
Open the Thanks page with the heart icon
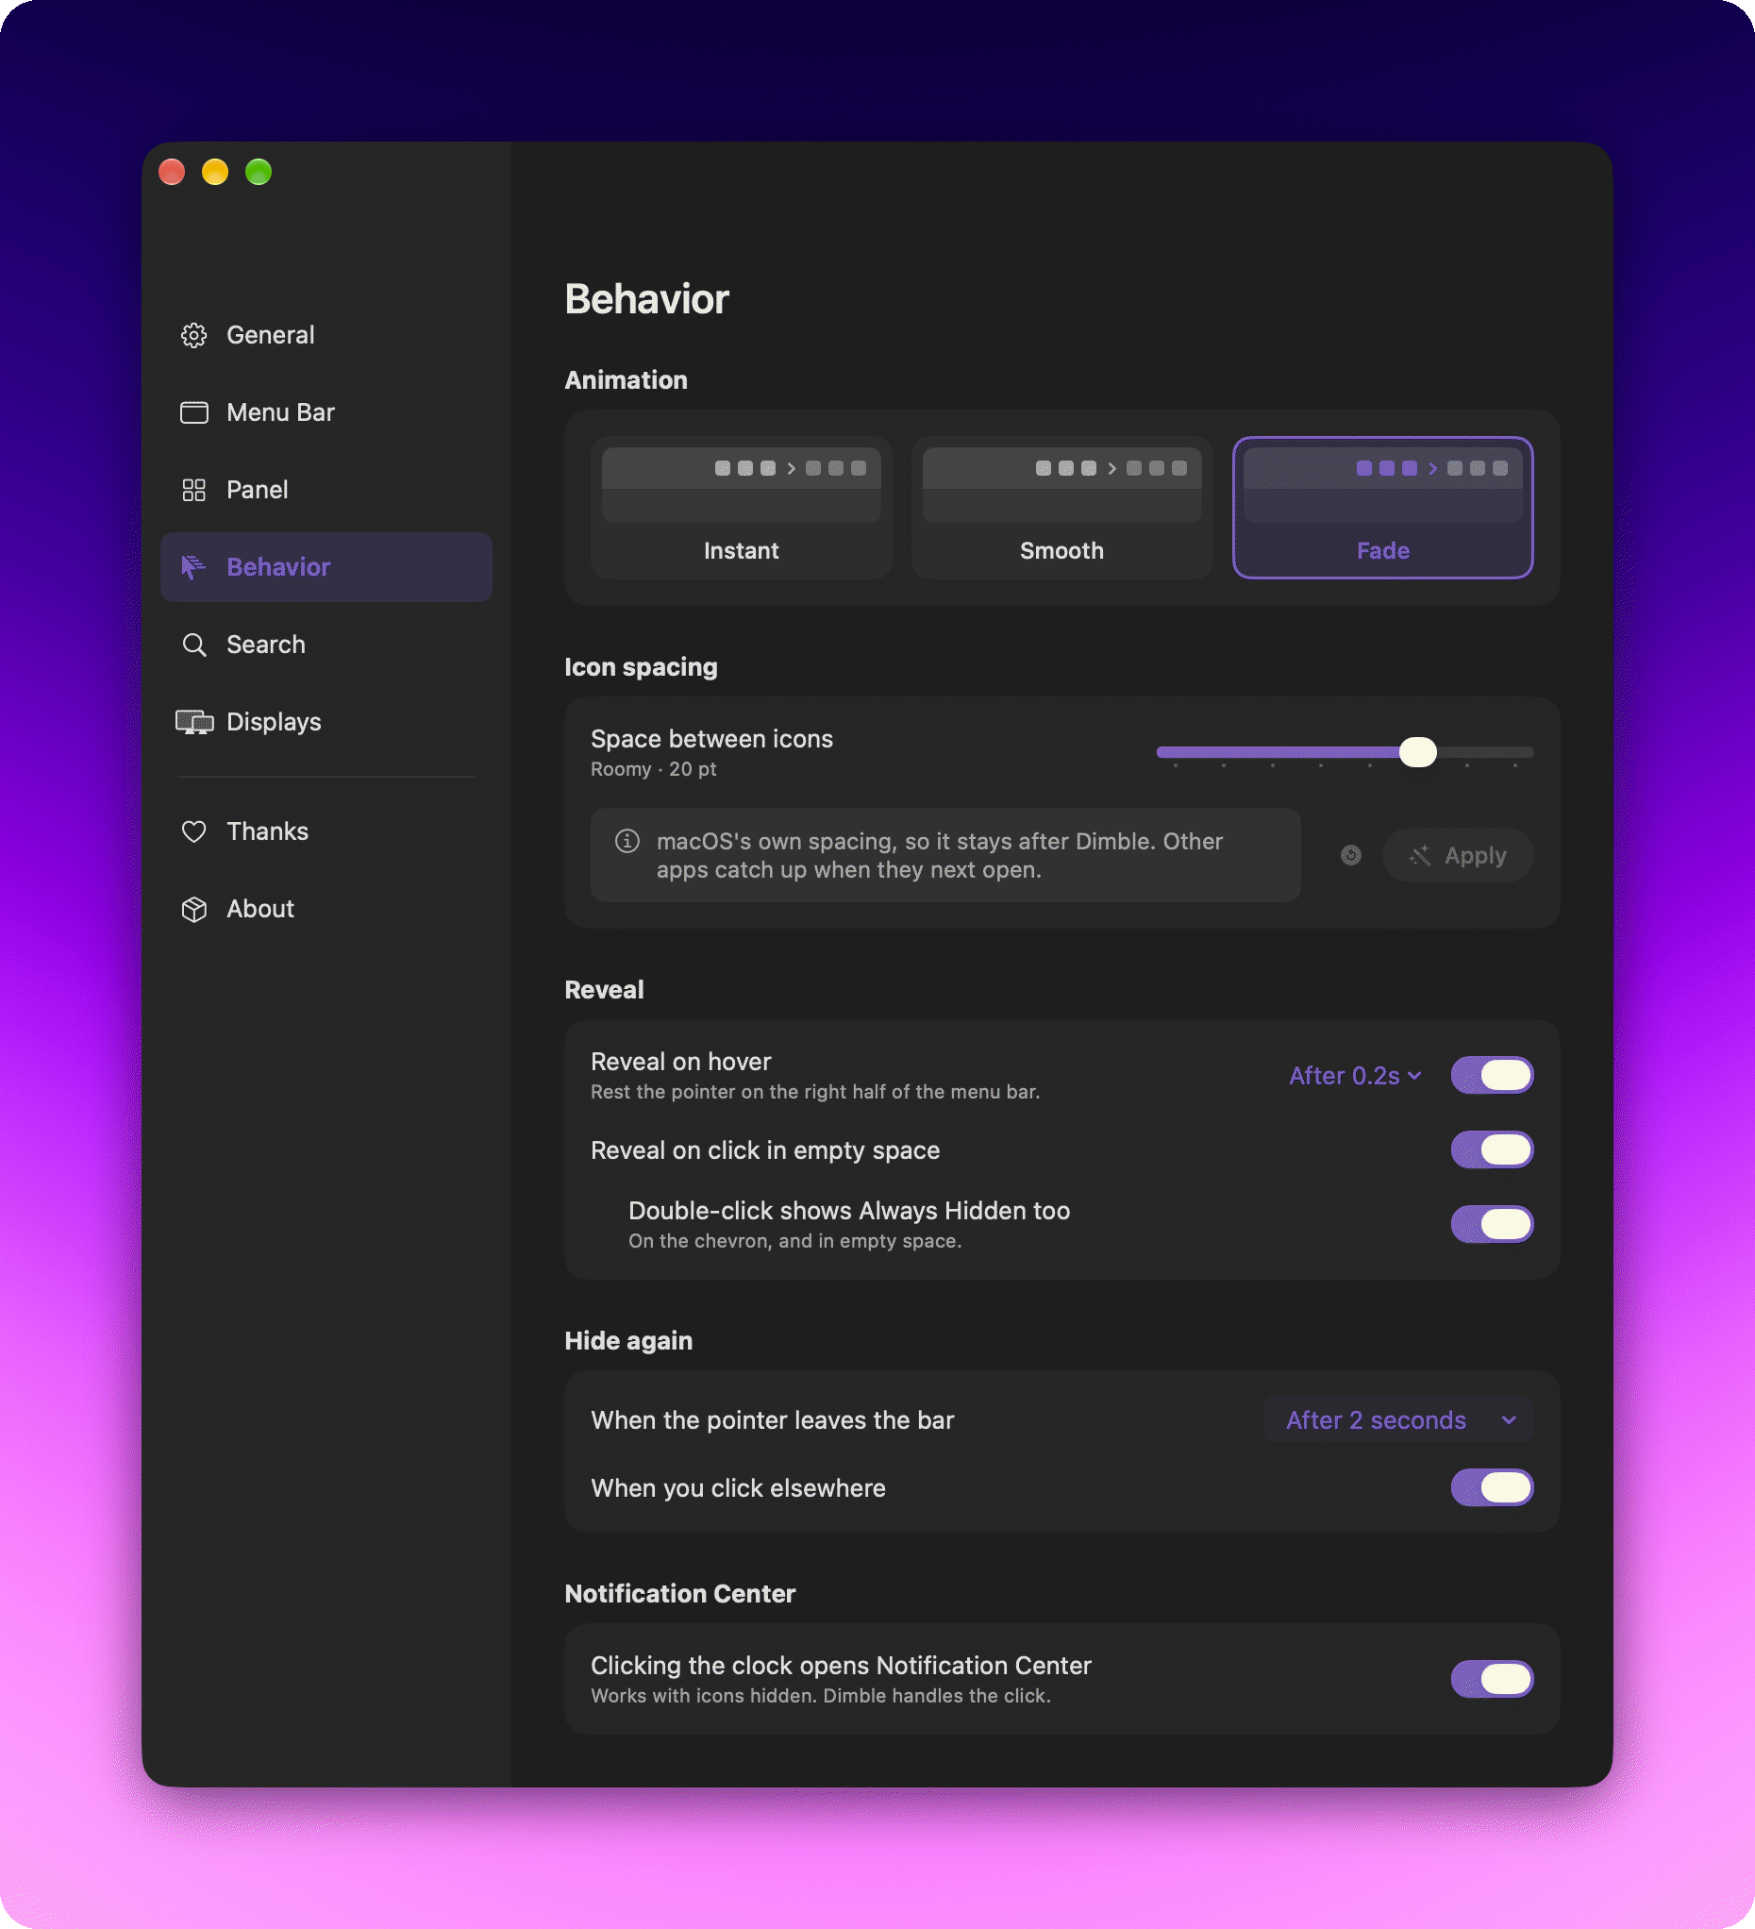coord(326,831)
